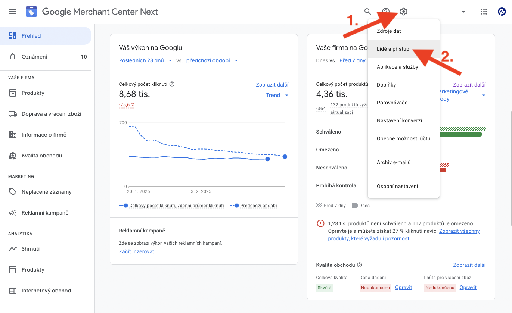The image size is (512, 313).
Task: Click the Neplacené záznamy tag icon
Action: coord(13,192)
